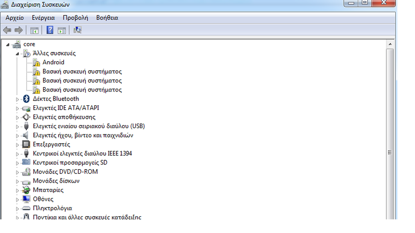Expand the Οθόνες category
415x233 pixels.
point(17,199)
